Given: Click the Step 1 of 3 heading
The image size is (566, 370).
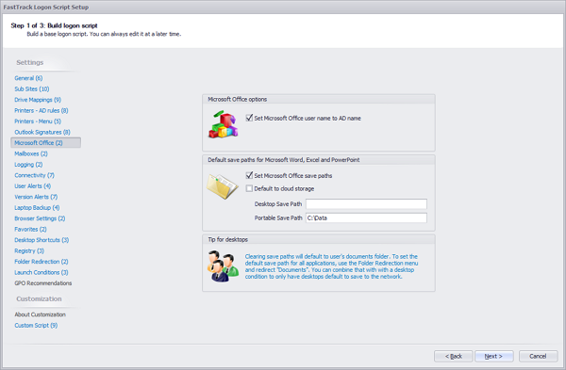Looking at the screenshot, I should click(54, 25).
